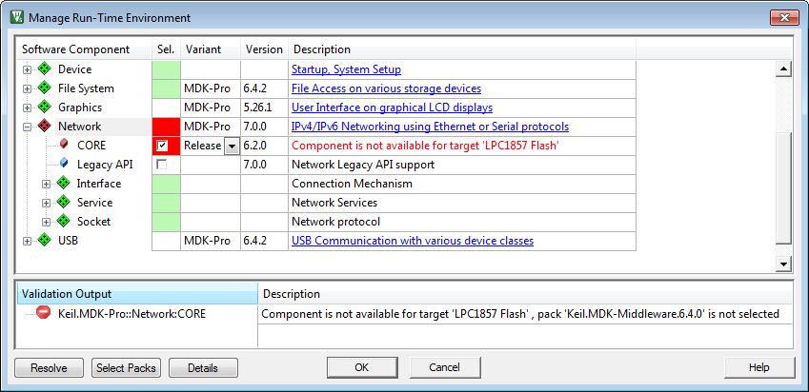Open USB Communication with various device classes link
Viewport: 809px width, 392px height.
(413, 240)
